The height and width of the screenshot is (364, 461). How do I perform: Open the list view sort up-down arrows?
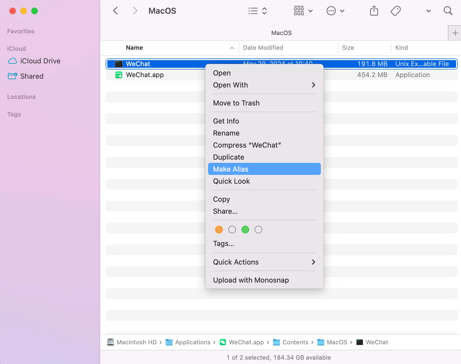264,11
